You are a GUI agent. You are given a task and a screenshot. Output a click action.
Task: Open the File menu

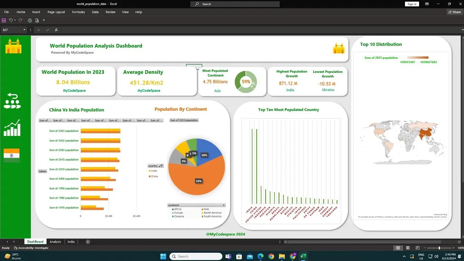click(7, 12)
